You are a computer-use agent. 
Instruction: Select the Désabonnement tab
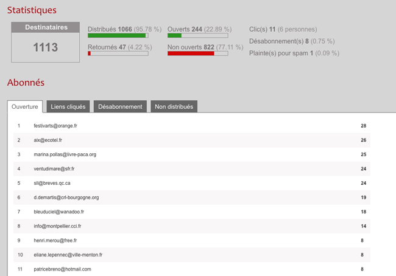coord(120,106)
